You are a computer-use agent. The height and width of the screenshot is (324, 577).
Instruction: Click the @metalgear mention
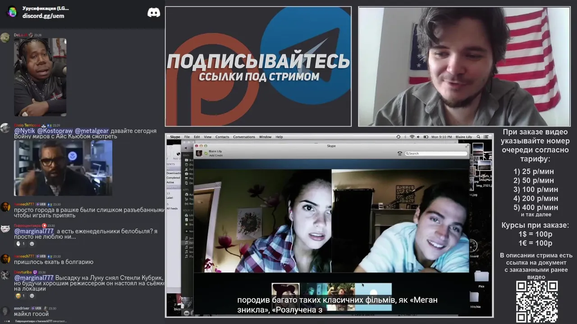coord(92,131)
